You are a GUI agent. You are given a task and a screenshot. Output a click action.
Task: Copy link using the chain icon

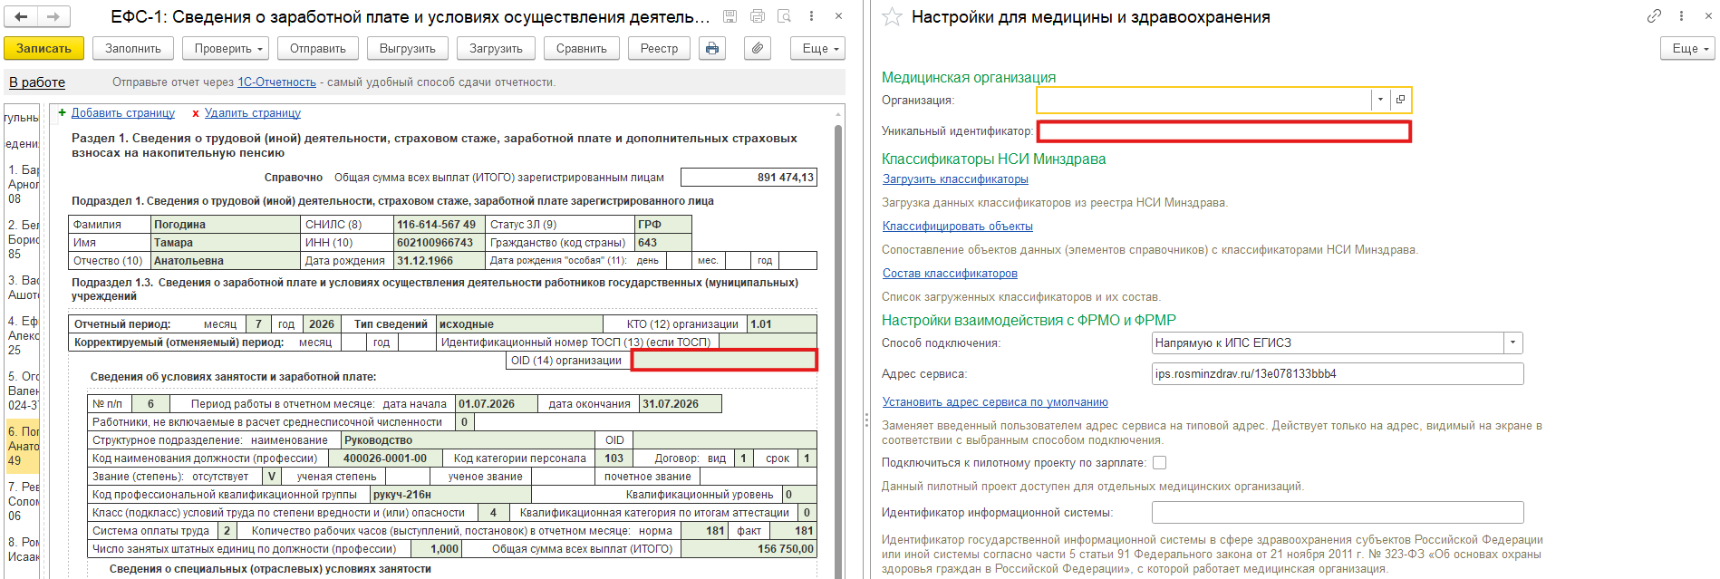[1654, 16]
